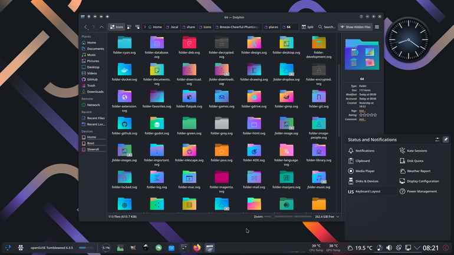Toggle Show Hidden Files button

(x=356, y=27)
